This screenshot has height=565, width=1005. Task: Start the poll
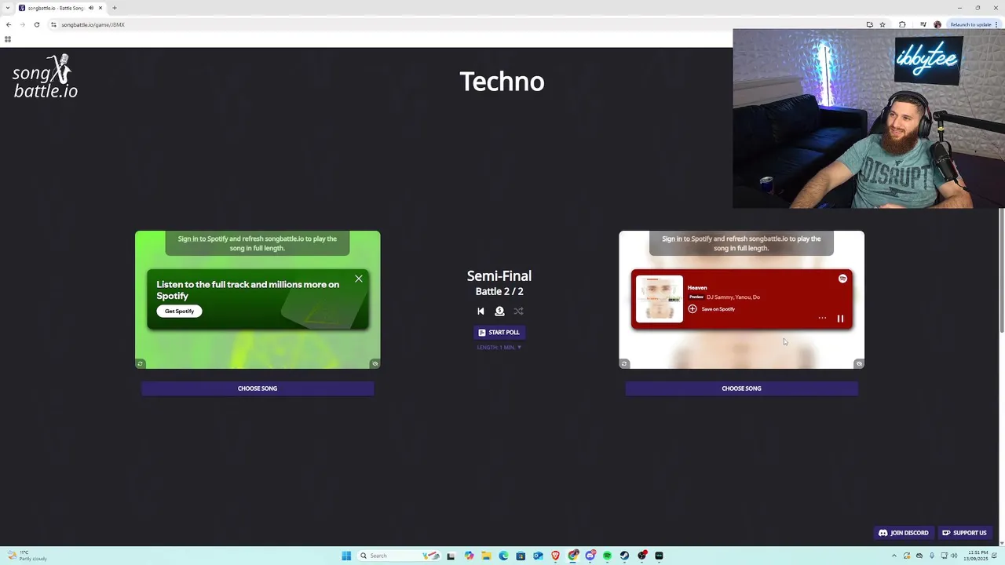tap(499, 332)
